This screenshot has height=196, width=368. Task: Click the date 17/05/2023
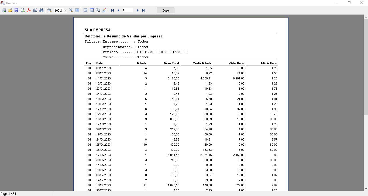[x=104, y=155]
